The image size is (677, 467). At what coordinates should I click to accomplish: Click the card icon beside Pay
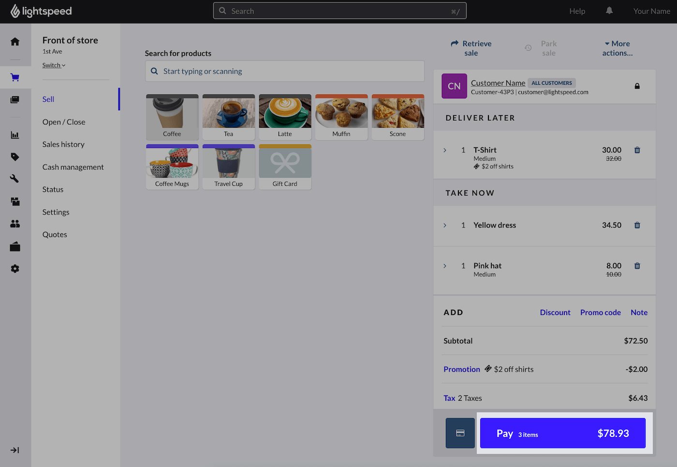tap(460, 433)
